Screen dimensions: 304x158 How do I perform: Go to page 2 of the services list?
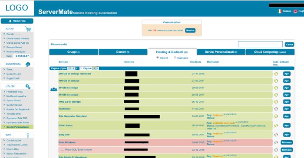coord(98,68)
